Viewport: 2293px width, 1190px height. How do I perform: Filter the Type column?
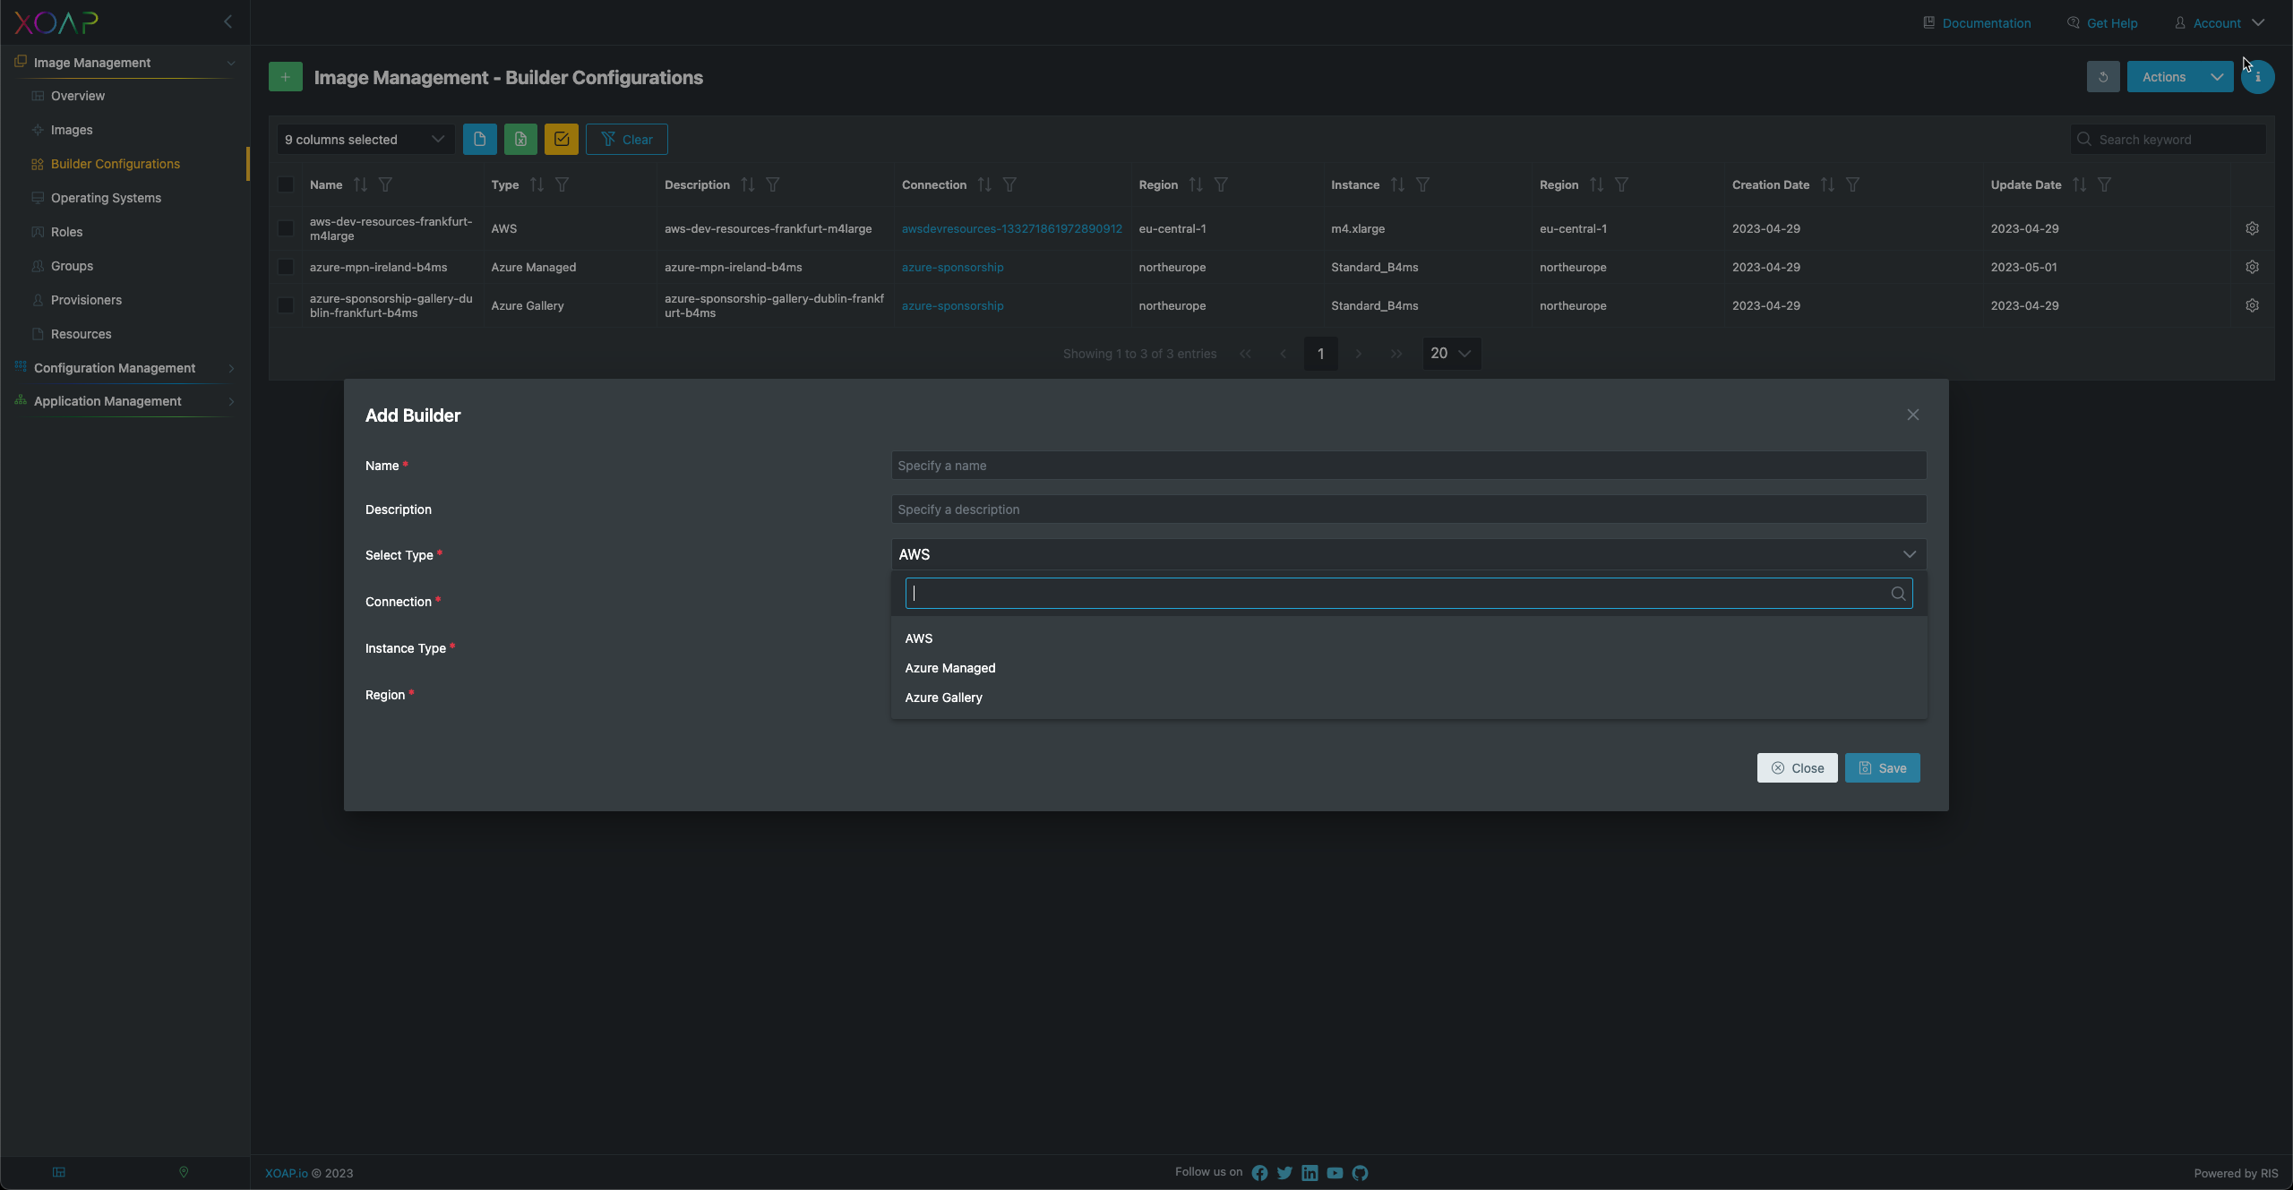point(562,184)
